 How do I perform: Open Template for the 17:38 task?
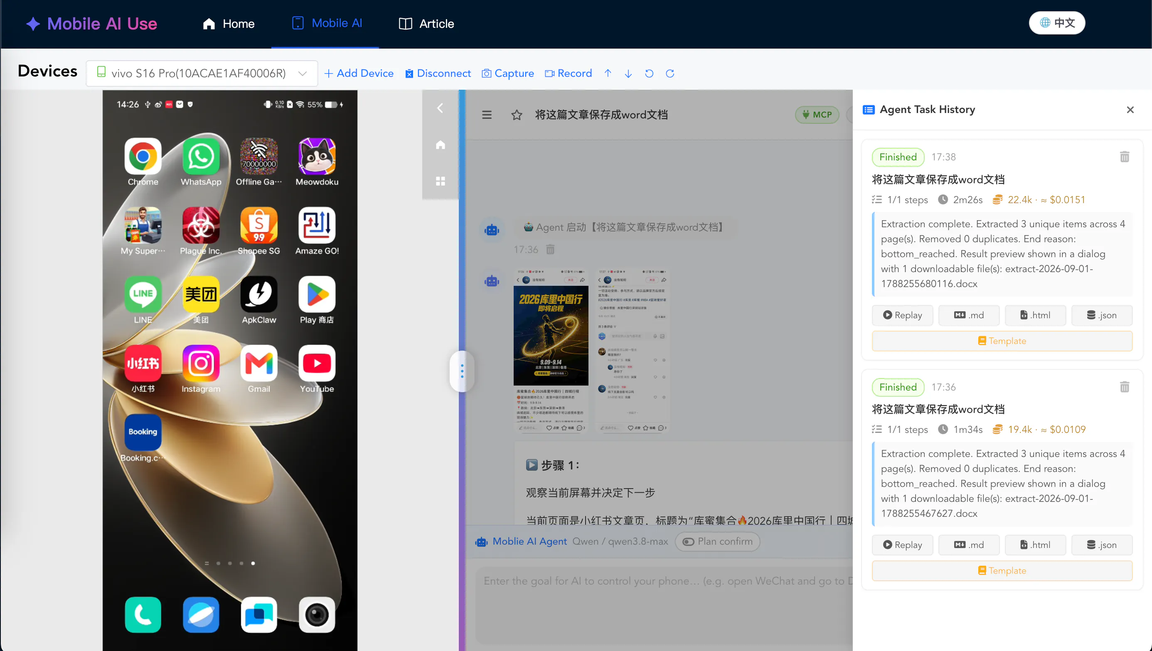pos(1002,341)
